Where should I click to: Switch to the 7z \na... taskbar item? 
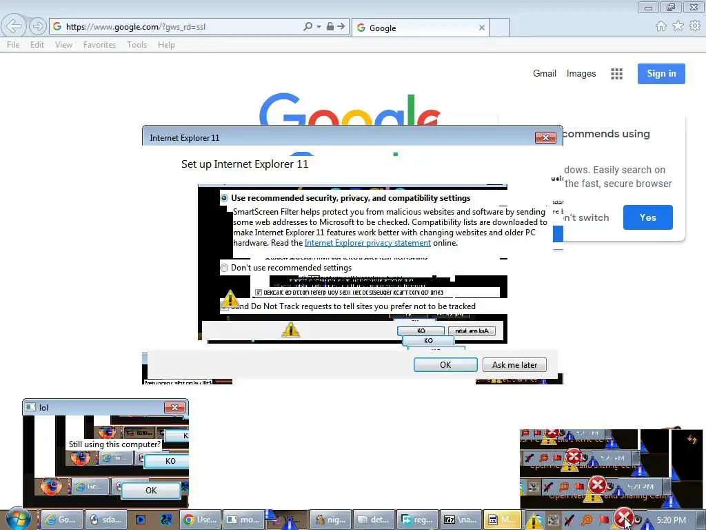(x=461, y=520)
